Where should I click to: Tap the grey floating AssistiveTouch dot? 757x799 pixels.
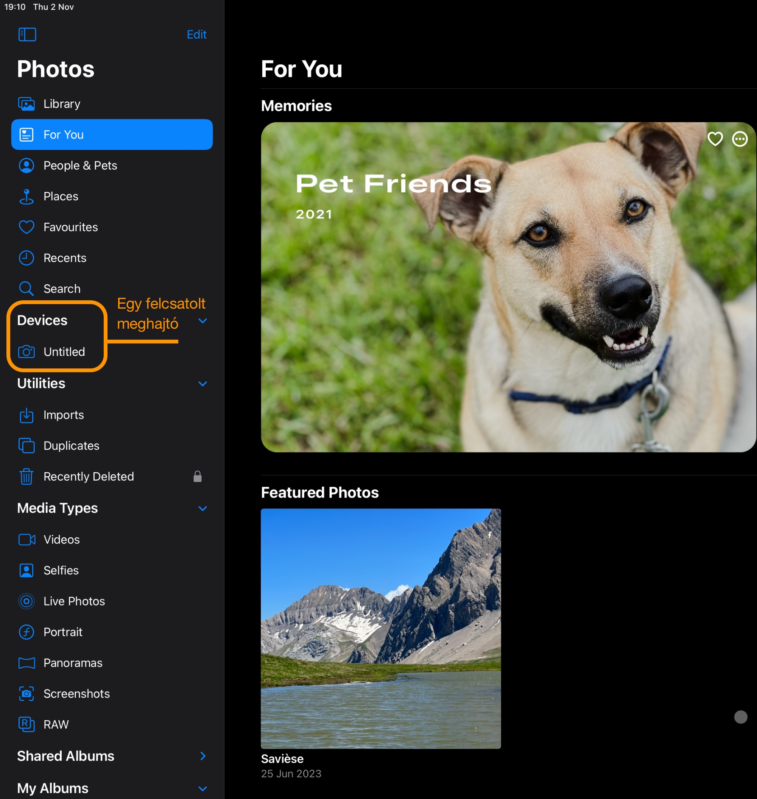pos(740,717)
